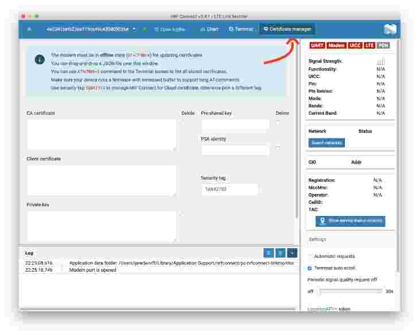Viewport: 419px width, 336px height.
Task: Click the middle blue Log toolbar icon
Action: coord(280,253)
